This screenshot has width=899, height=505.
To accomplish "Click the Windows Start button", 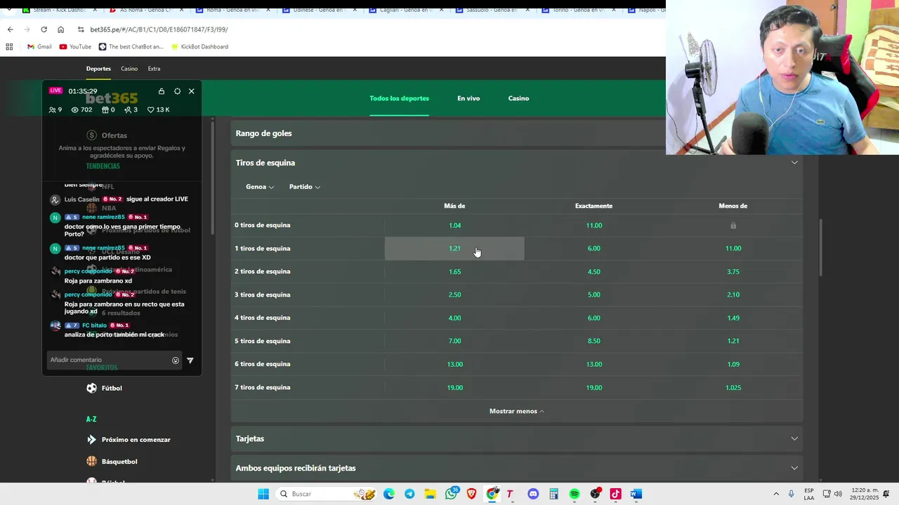I will [x=263, y=494].
